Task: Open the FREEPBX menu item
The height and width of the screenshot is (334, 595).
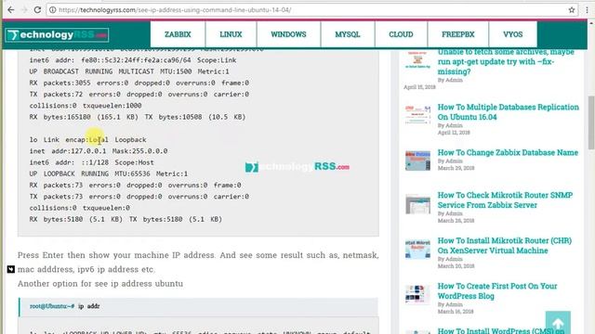Action: click(458, 34)
